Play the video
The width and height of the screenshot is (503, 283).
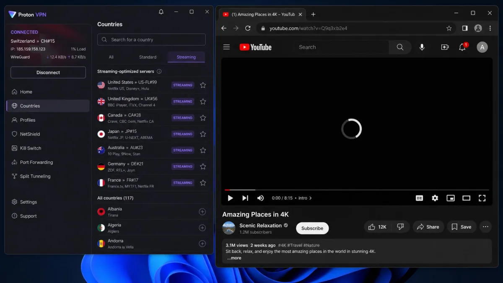(230, 198)
